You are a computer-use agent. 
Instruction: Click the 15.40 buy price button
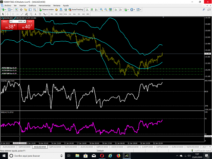tap(26, 26)
